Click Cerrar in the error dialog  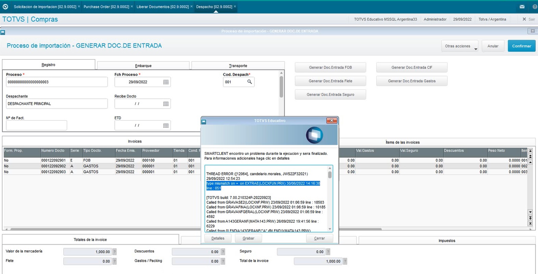tap(320, 238)
